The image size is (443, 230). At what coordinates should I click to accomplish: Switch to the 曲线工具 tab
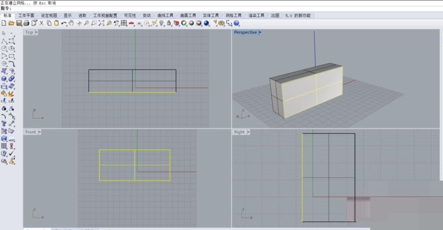165,16
